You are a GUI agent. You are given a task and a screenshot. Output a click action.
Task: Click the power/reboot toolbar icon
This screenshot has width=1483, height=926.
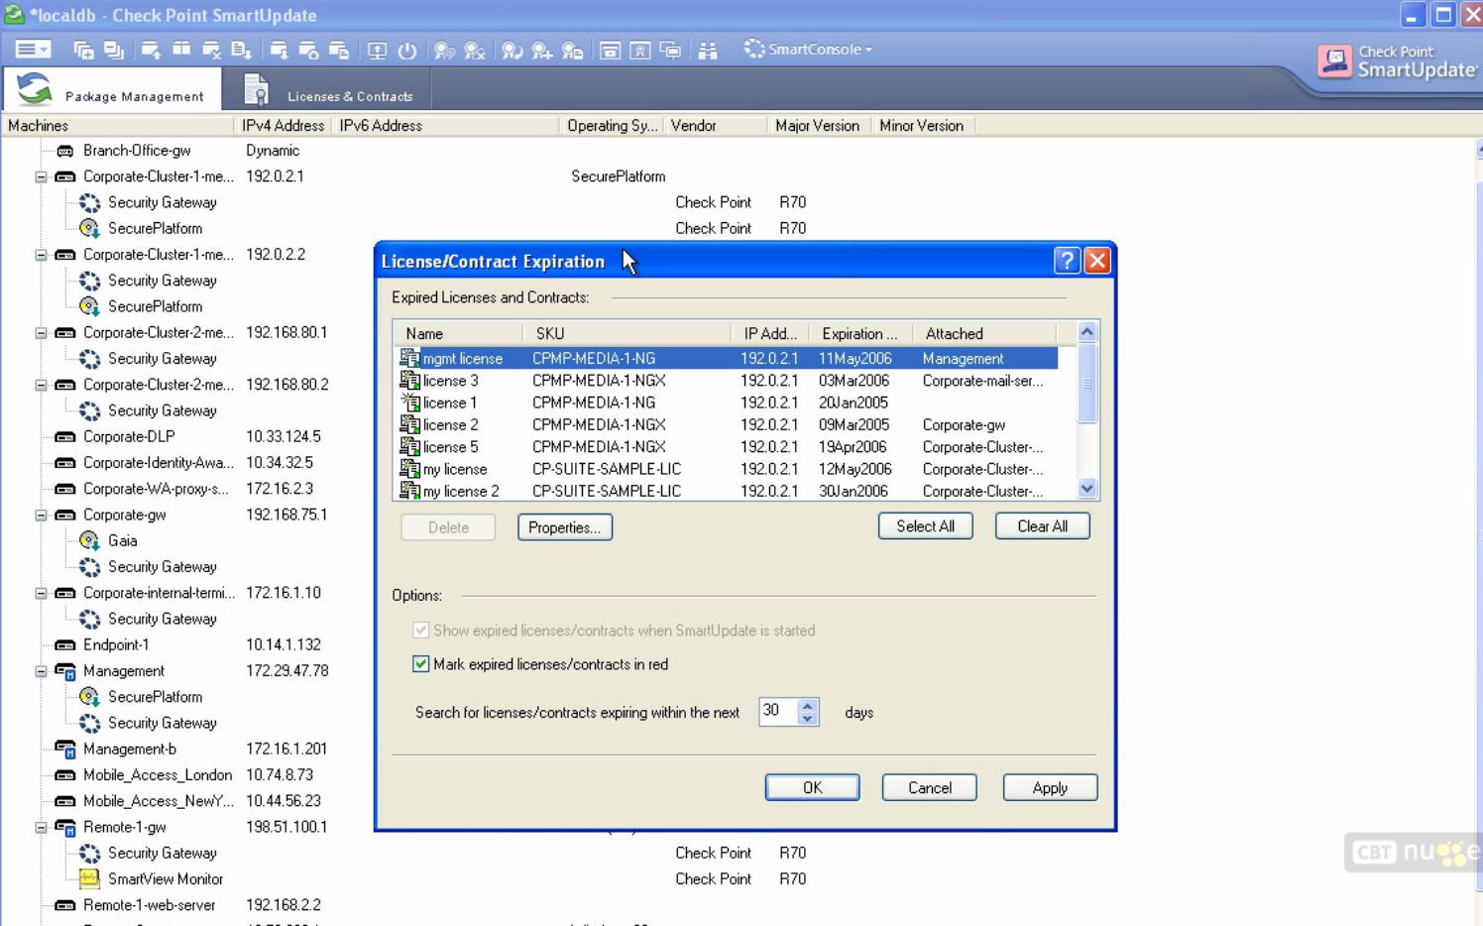[x=407, y=50]
